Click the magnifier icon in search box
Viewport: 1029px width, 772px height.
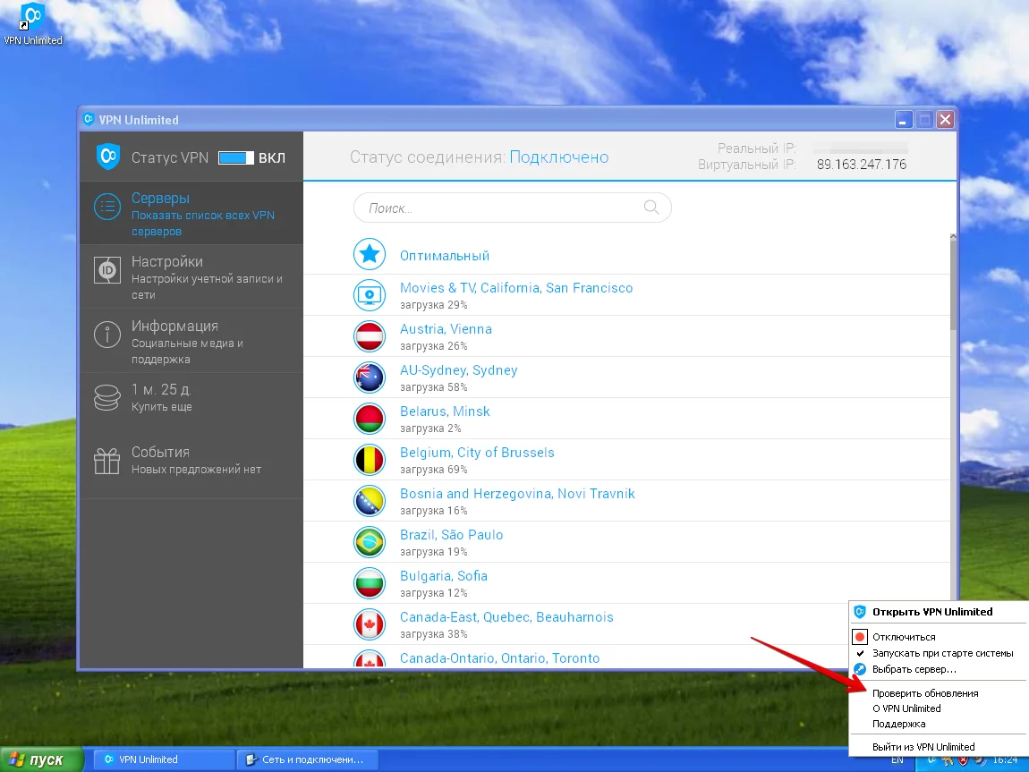[651, 208]
